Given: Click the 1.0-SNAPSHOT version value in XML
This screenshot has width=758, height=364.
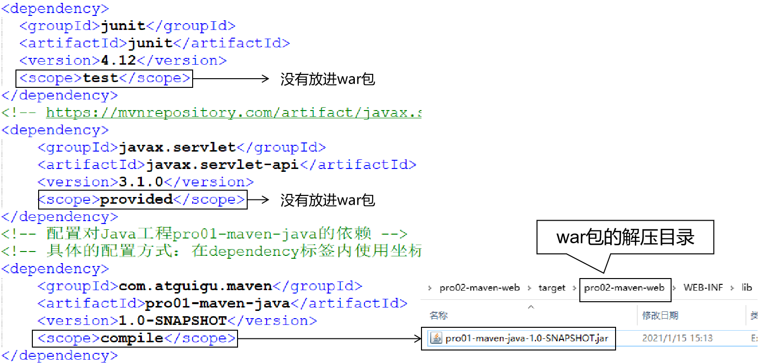Looking at the screenshot, I should pyautogui.click(x=173, y=321).
